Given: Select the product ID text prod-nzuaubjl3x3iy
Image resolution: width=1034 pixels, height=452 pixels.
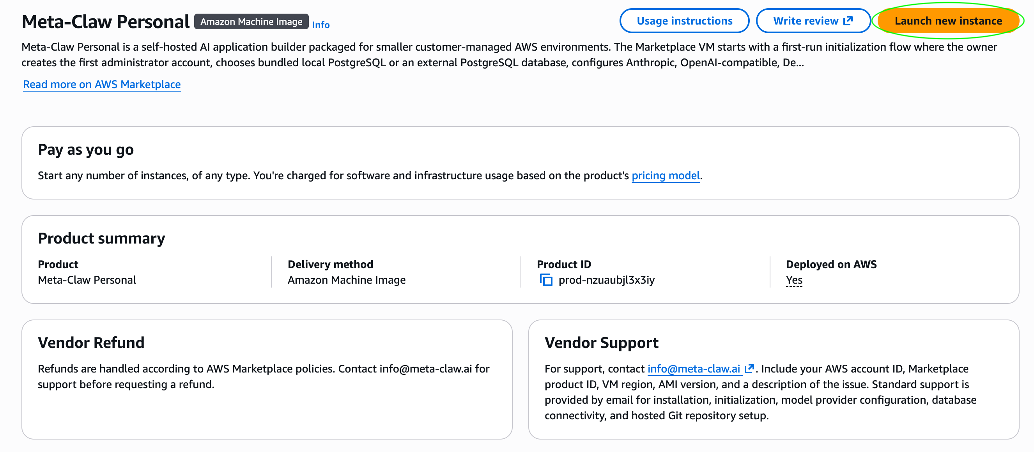Looking at the screenshot, I should (x=607, y=280).
